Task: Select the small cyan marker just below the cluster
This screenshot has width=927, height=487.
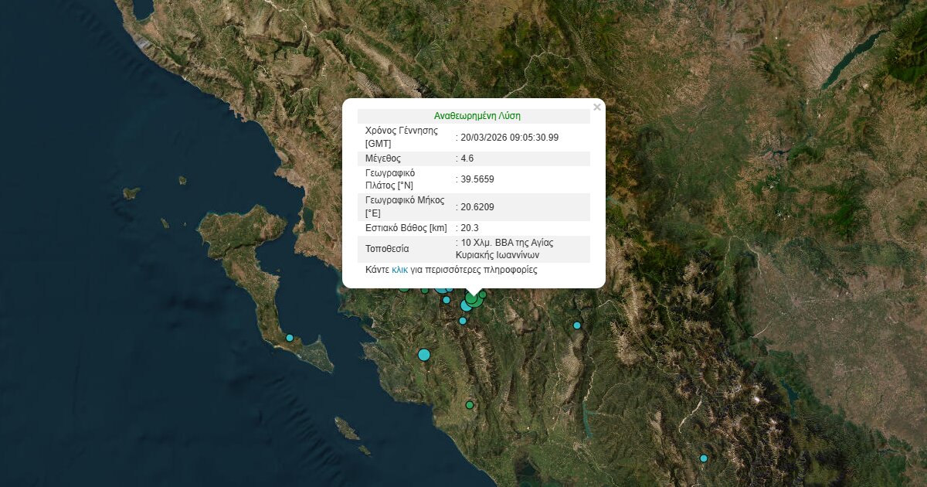Action: [463, 321]
